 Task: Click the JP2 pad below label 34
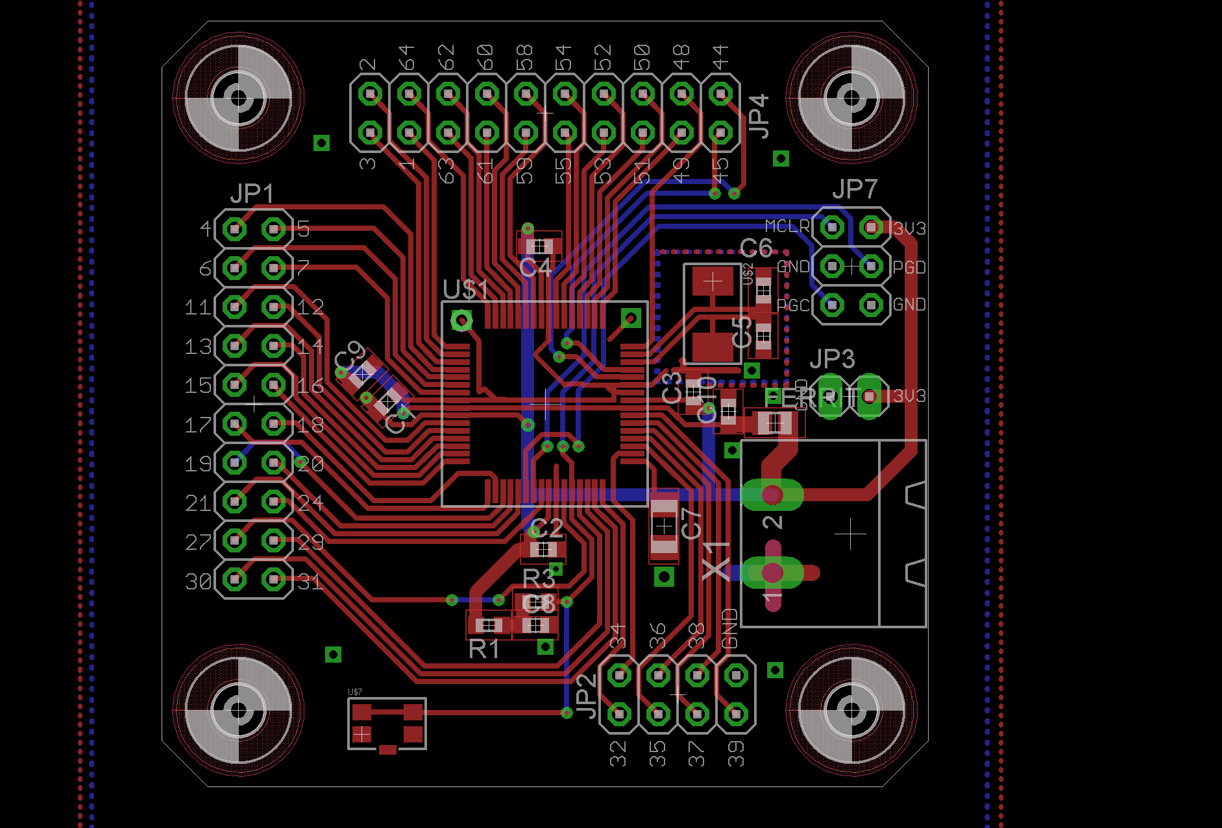tap(619, 676)
